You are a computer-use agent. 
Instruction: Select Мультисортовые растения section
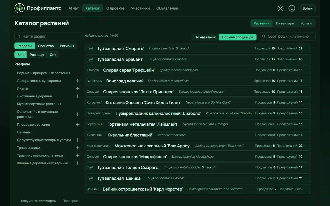(x=39, y=104)
